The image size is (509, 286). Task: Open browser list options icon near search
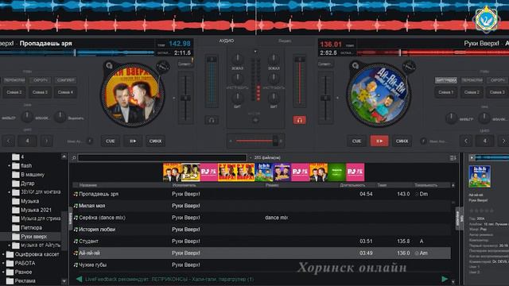click(x=453, y=158)
